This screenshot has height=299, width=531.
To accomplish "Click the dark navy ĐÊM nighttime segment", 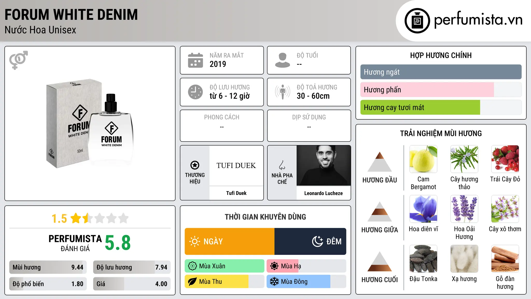I will 310,241.
